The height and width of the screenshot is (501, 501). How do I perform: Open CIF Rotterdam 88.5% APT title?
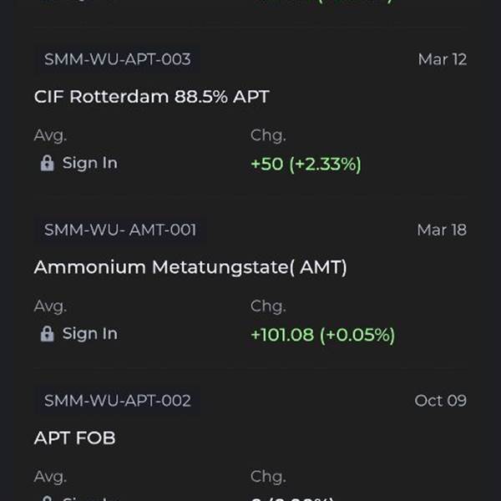151,97
